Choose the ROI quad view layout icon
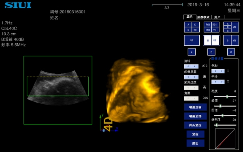The image size is (243, 152). [211, 27]
